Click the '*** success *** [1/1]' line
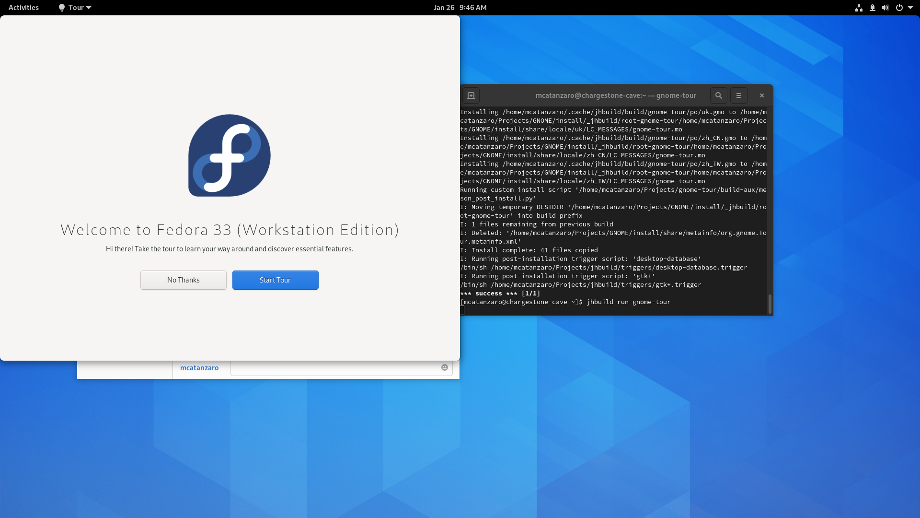Image resolution: width=920 pixels, height=518 pixels. pyautogui.click(x=500, y=294)
